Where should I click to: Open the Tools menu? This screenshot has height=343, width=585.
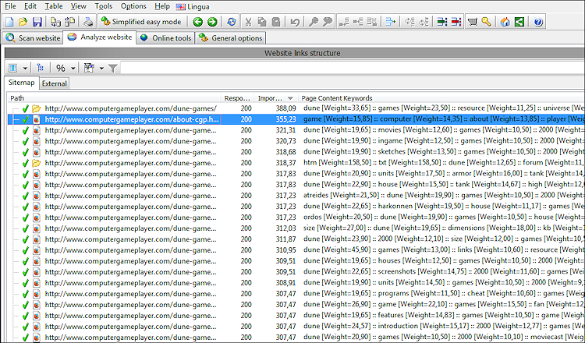103,6
